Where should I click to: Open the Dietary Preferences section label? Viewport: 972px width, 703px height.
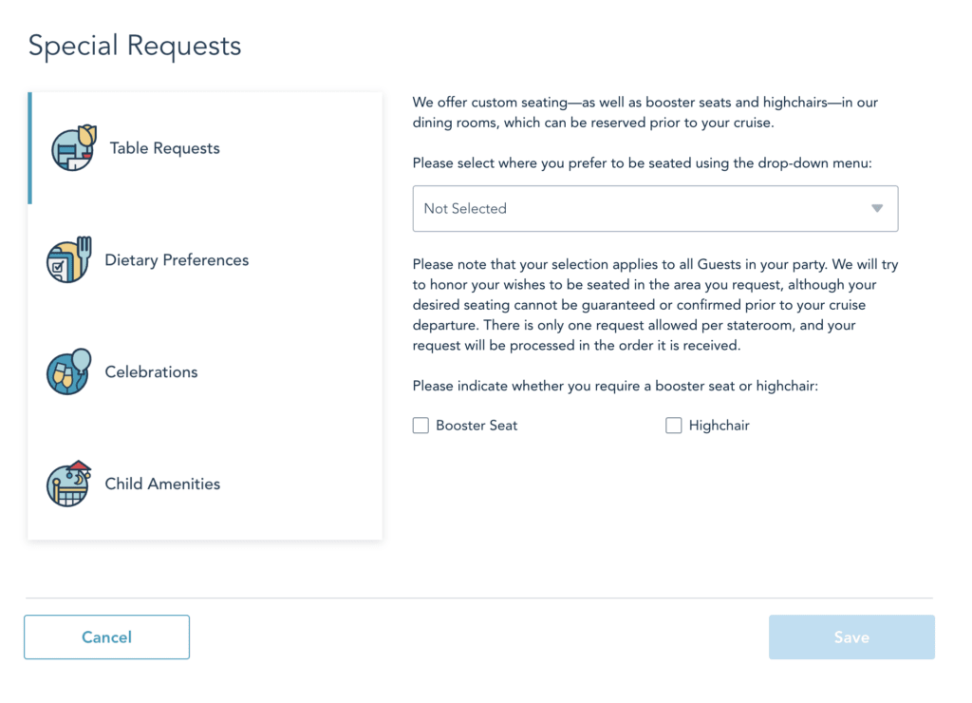point(177,260)
